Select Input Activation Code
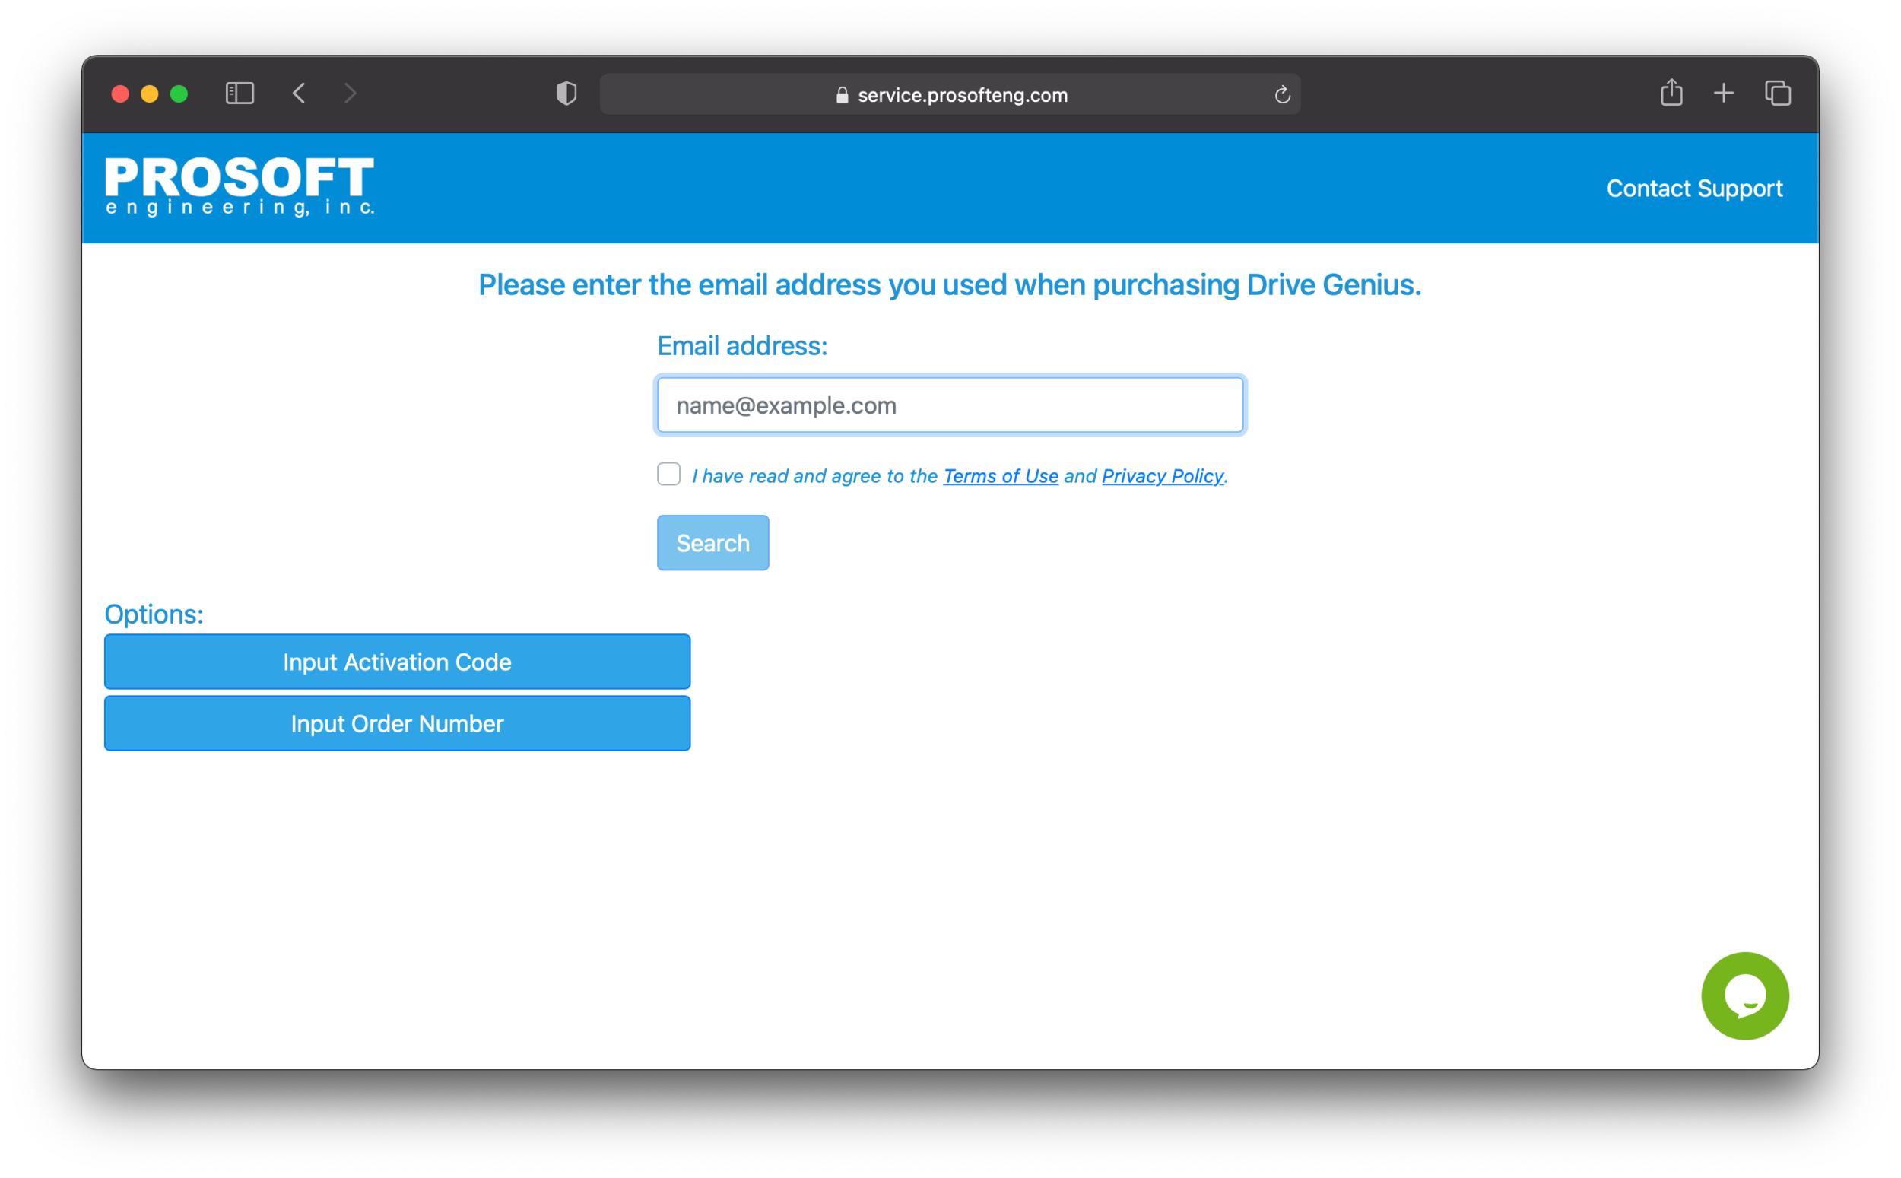This screenshot has width=1901, height=1178. point(396,662)
